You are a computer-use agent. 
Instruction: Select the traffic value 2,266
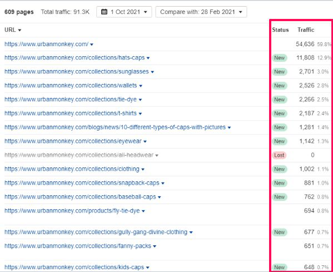(307, 100)
